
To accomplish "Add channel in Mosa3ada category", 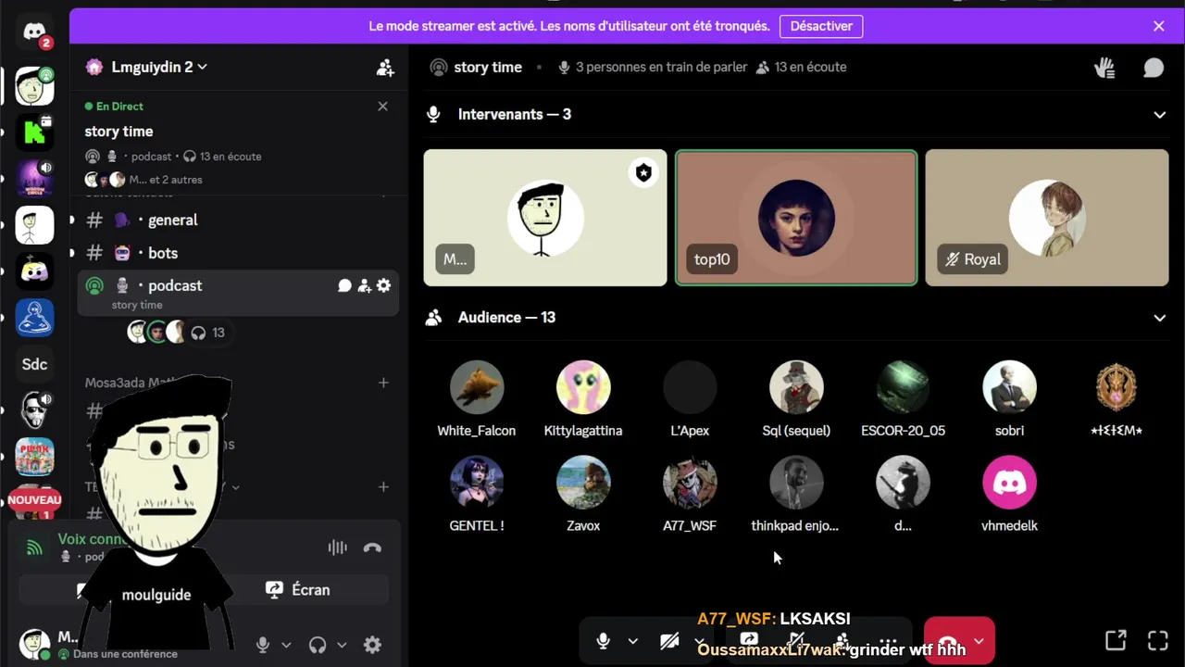I will pyautogui.click(x=383, y=383).
